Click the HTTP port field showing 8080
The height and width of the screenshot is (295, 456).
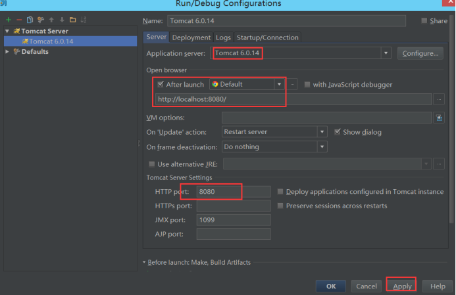tap(234, 192)
